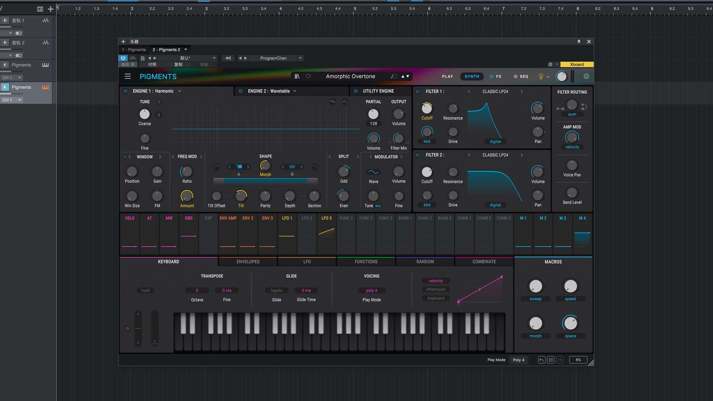Toggle plugin activate power button in host
Screen dimensions: 713x401
123,58
